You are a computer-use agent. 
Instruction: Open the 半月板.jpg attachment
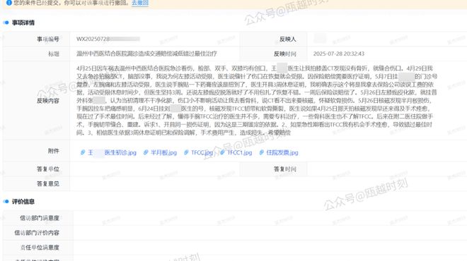click(x=163, y=152)
